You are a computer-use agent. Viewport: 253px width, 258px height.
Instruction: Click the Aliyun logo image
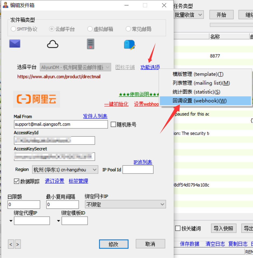point(37,99)
